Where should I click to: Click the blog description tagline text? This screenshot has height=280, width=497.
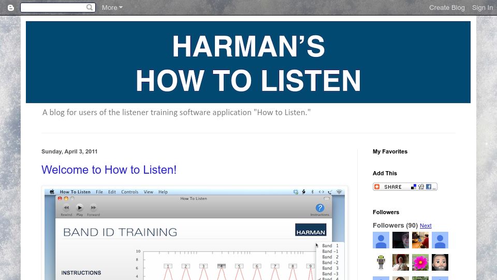pyautogui.click(x=177, y=113)
